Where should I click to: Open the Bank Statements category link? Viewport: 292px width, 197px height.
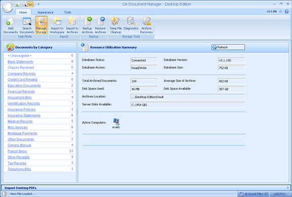tap(20, 61)
